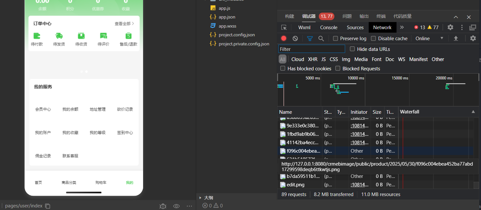Open 会员中心 service entry
The width and height of the screenshot is (481, 210).
point(43,109)
